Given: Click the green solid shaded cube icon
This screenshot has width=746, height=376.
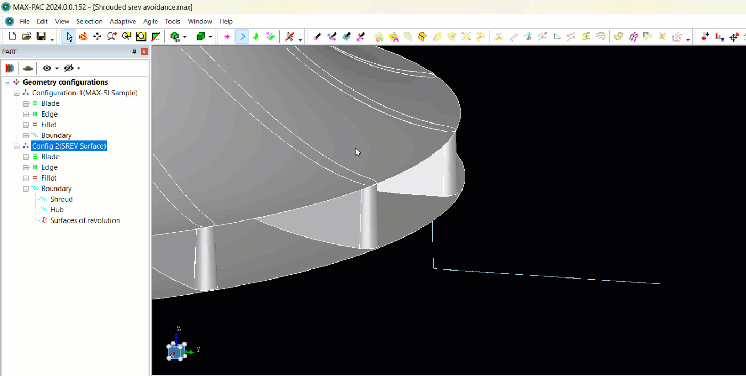Looking at the screenshot, I should (201, 37).
